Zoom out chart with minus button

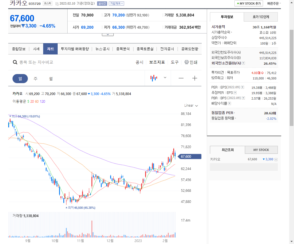tap(181, 78)
